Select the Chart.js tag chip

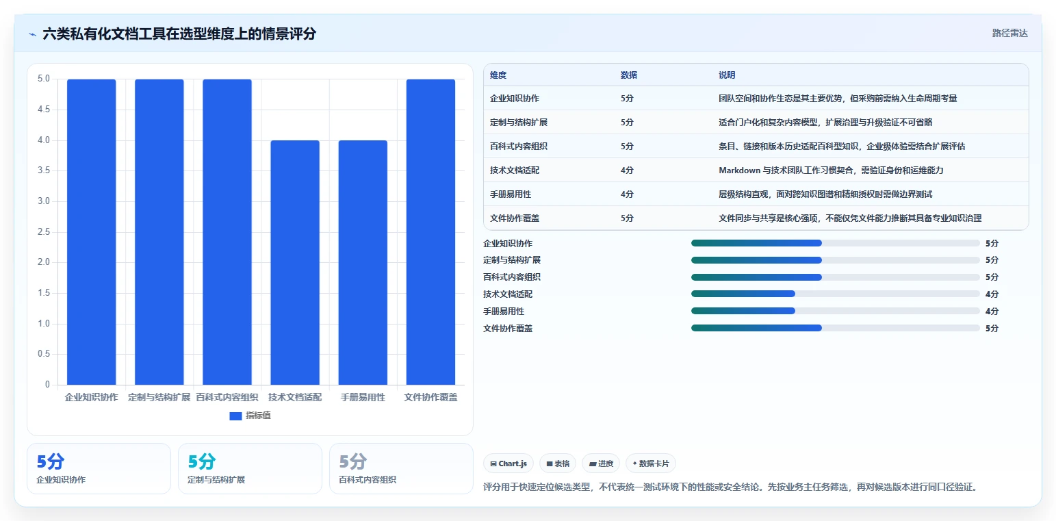pos(508,463)
